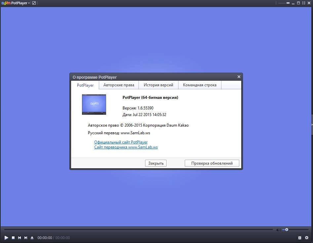Open a file with the Eject icon

32,238
